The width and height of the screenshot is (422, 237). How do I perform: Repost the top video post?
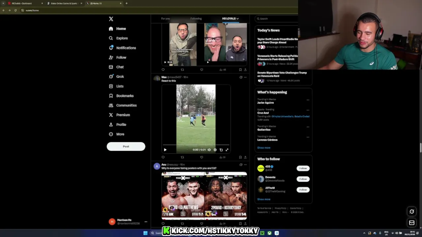(x=182, y=70)
